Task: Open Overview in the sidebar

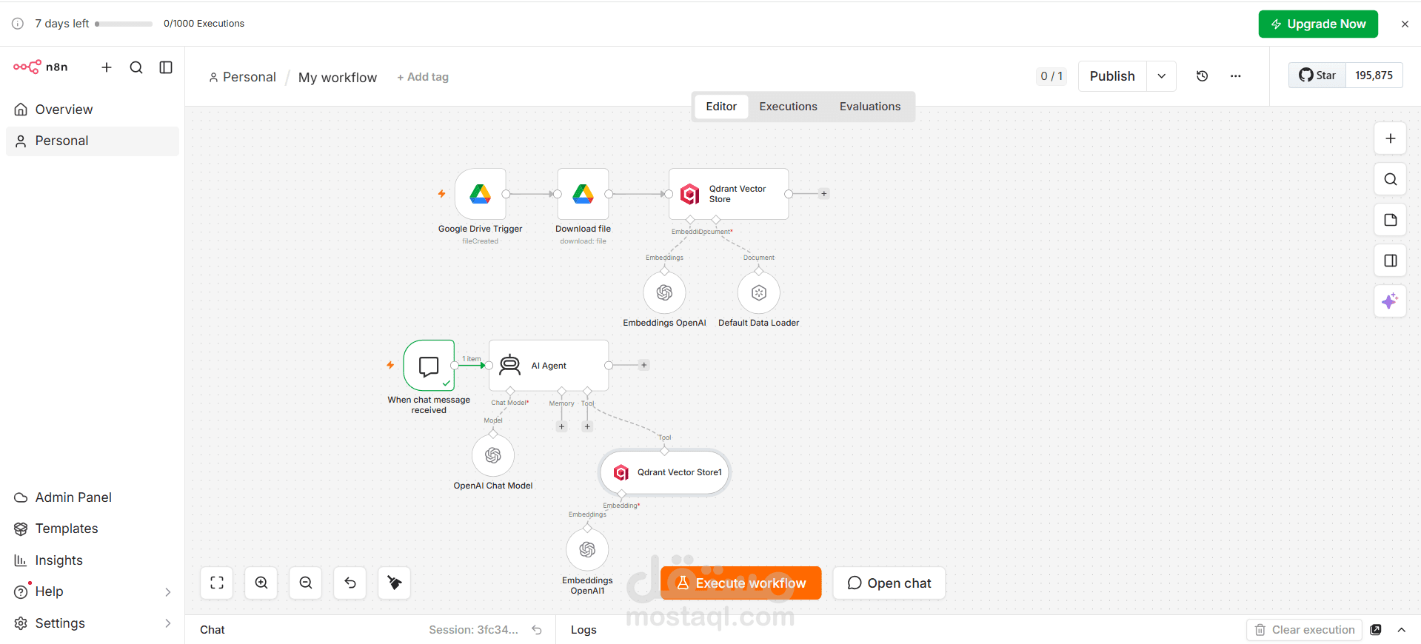Action: click(93, 110)
